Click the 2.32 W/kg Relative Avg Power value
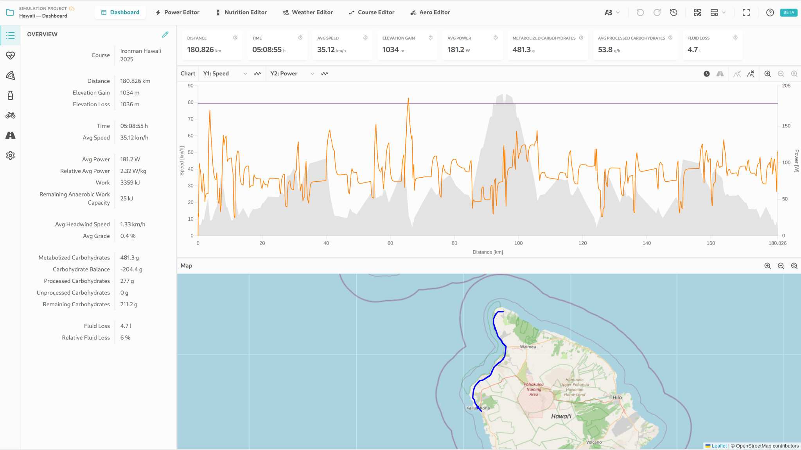This screenshot has width=801, height=450. click(133, 171)
